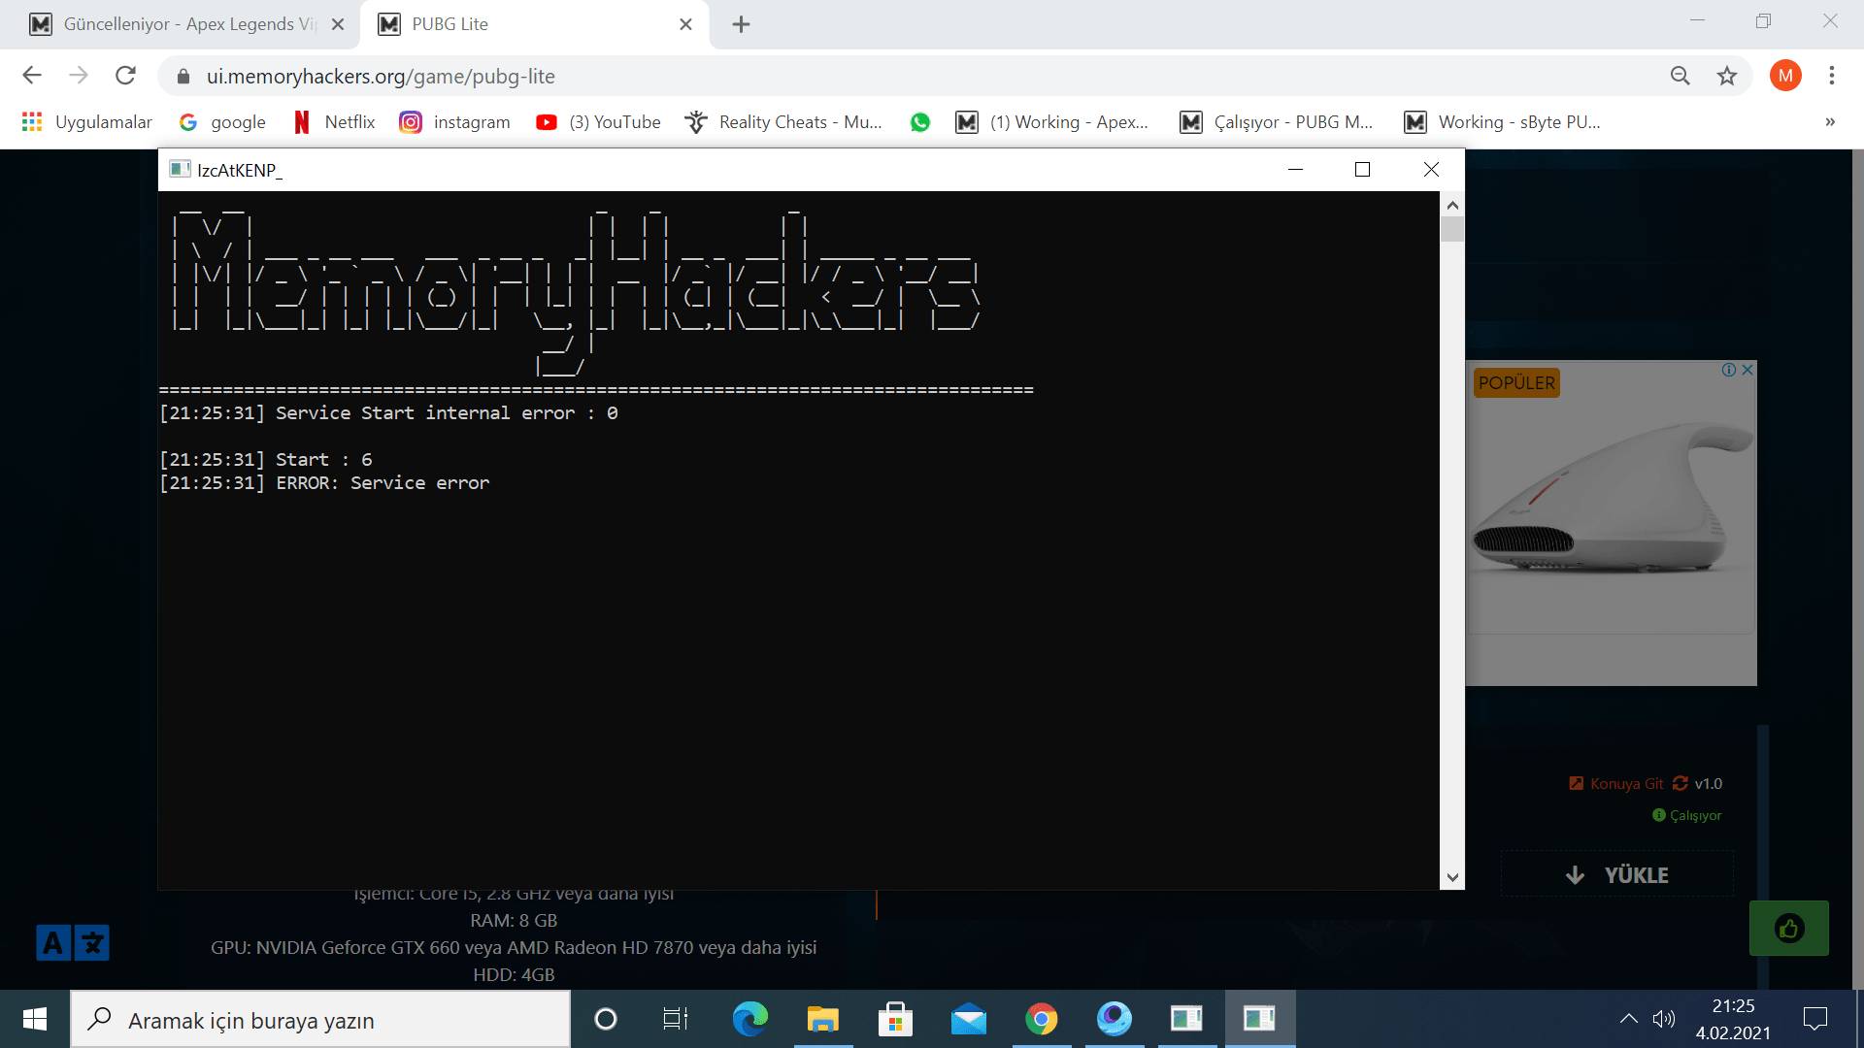
Task: Open the Chrome profile avatar
Action: click(1785, 76)
